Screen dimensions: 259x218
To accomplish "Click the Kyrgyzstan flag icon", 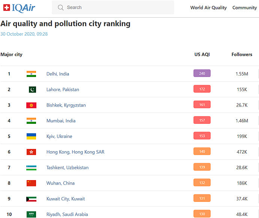I will pos(31,105).
